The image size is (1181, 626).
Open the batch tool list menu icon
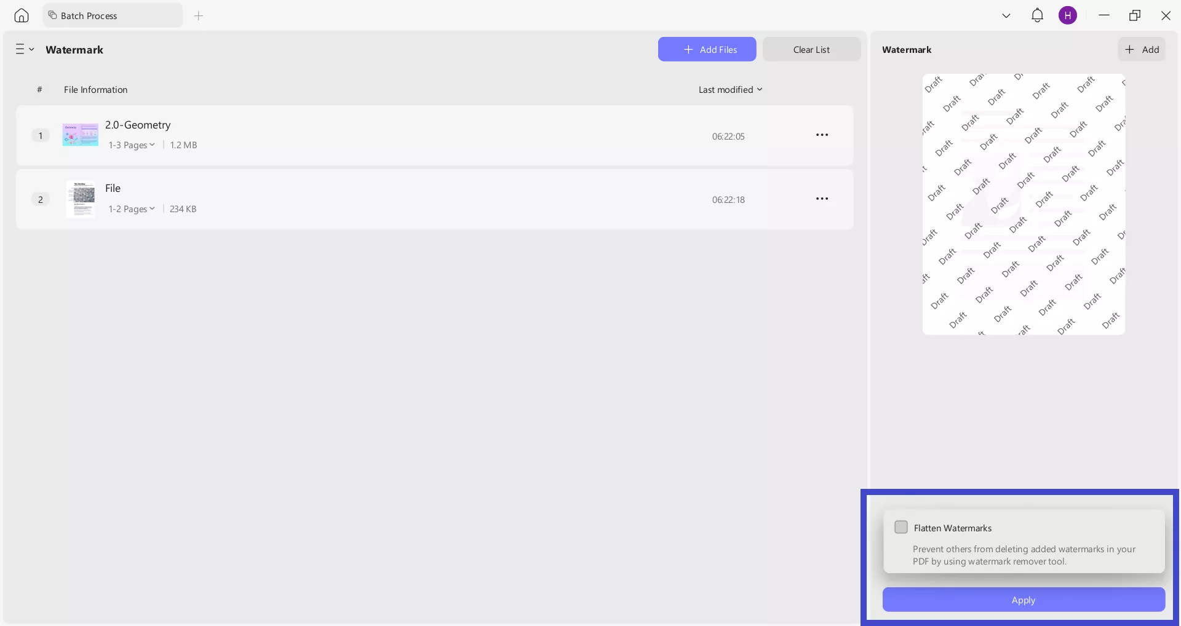pyautogui.click(x=25, y=49)
